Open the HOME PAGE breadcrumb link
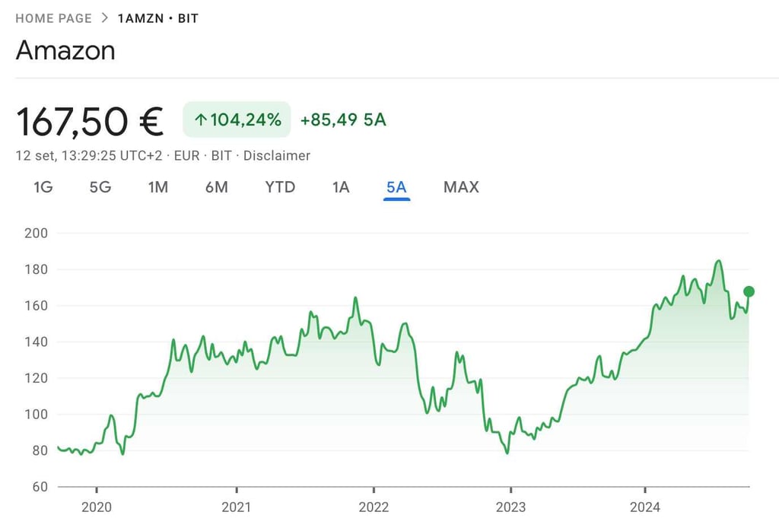This screenshot has width=779, height=531. [x=53, y=17]
